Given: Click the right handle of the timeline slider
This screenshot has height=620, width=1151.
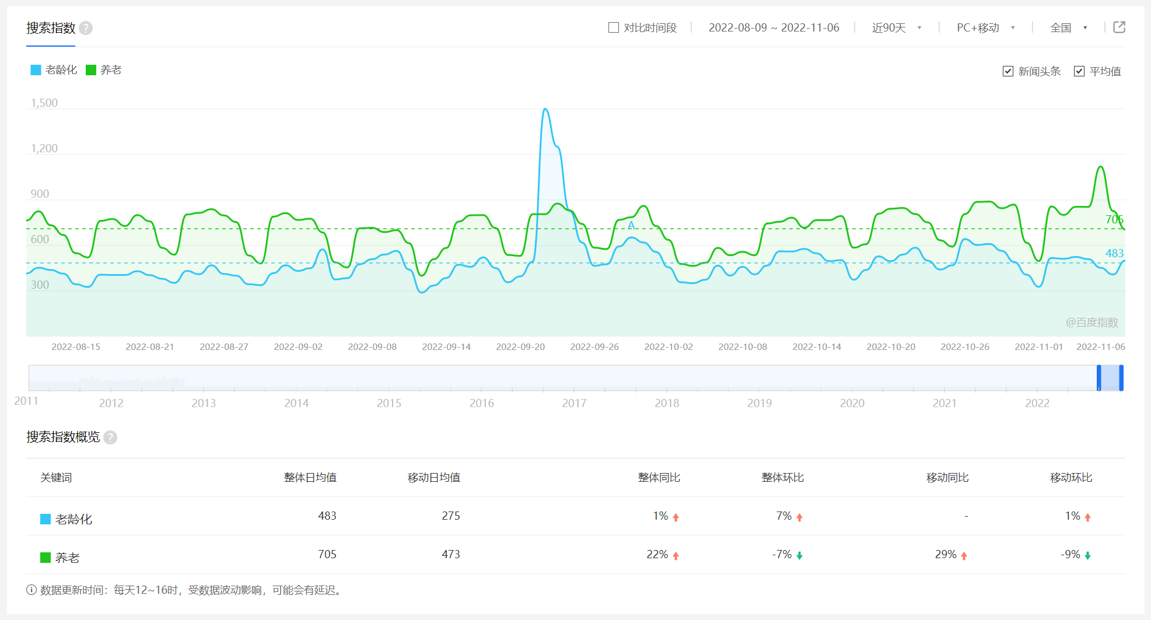Looking at the screenshot, I should click(x=1121, y=378).
